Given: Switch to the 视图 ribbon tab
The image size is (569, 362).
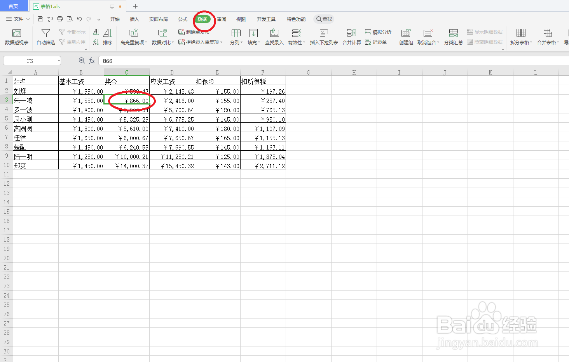Looking at the screenshot, I should [241, 19].
